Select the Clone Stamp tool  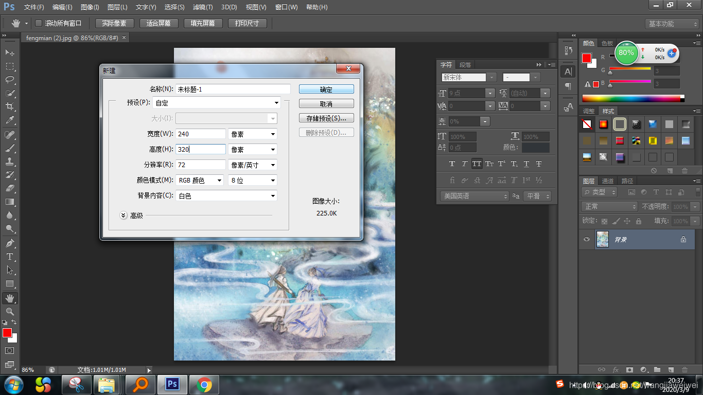coord(10,161)
